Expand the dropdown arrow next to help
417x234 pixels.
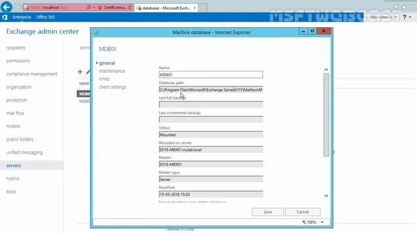(x=410, y=18)
